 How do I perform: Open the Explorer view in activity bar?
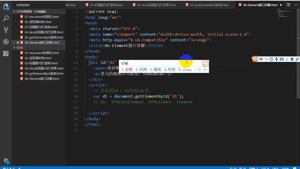tap(6, 7)
